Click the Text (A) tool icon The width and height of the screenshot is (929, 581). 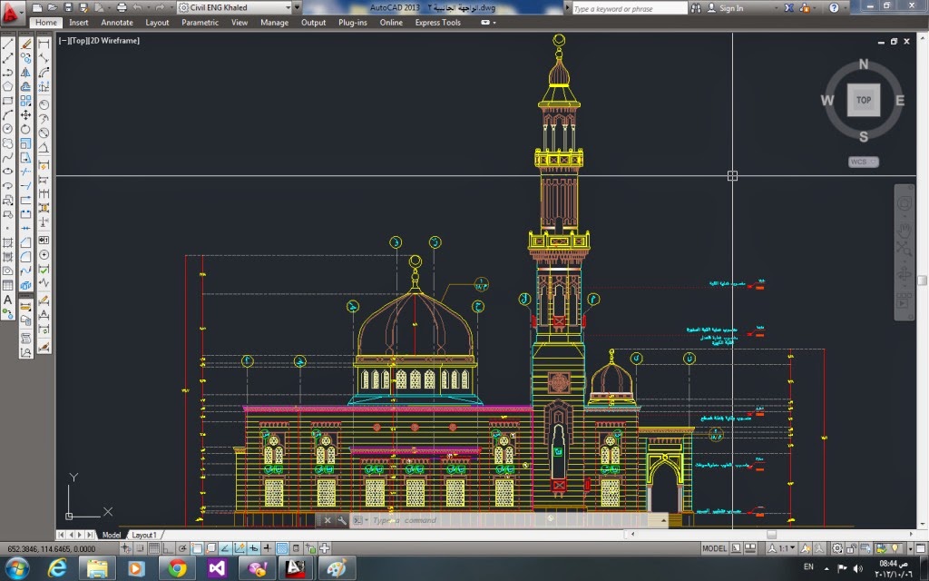tap(8, 300)
